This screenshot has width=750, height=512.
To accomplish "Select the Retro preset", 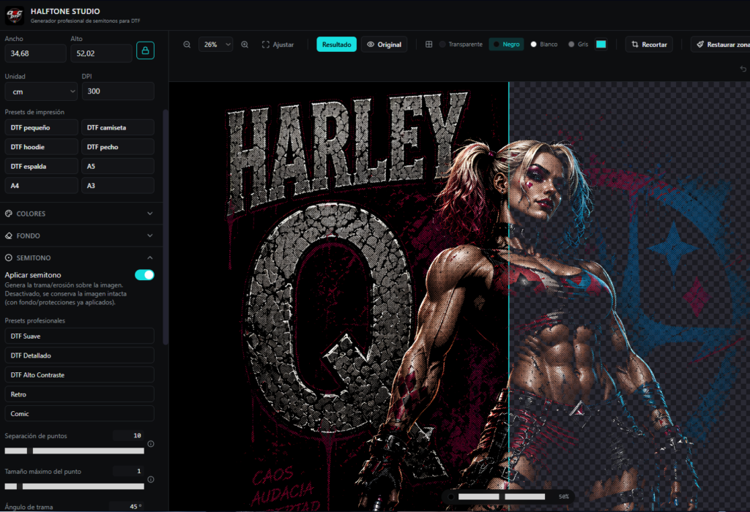I will [x=79, y=394].
